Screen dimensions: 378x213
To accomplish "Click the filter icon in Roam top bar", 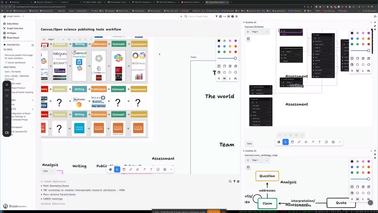I will click(216, 17).
